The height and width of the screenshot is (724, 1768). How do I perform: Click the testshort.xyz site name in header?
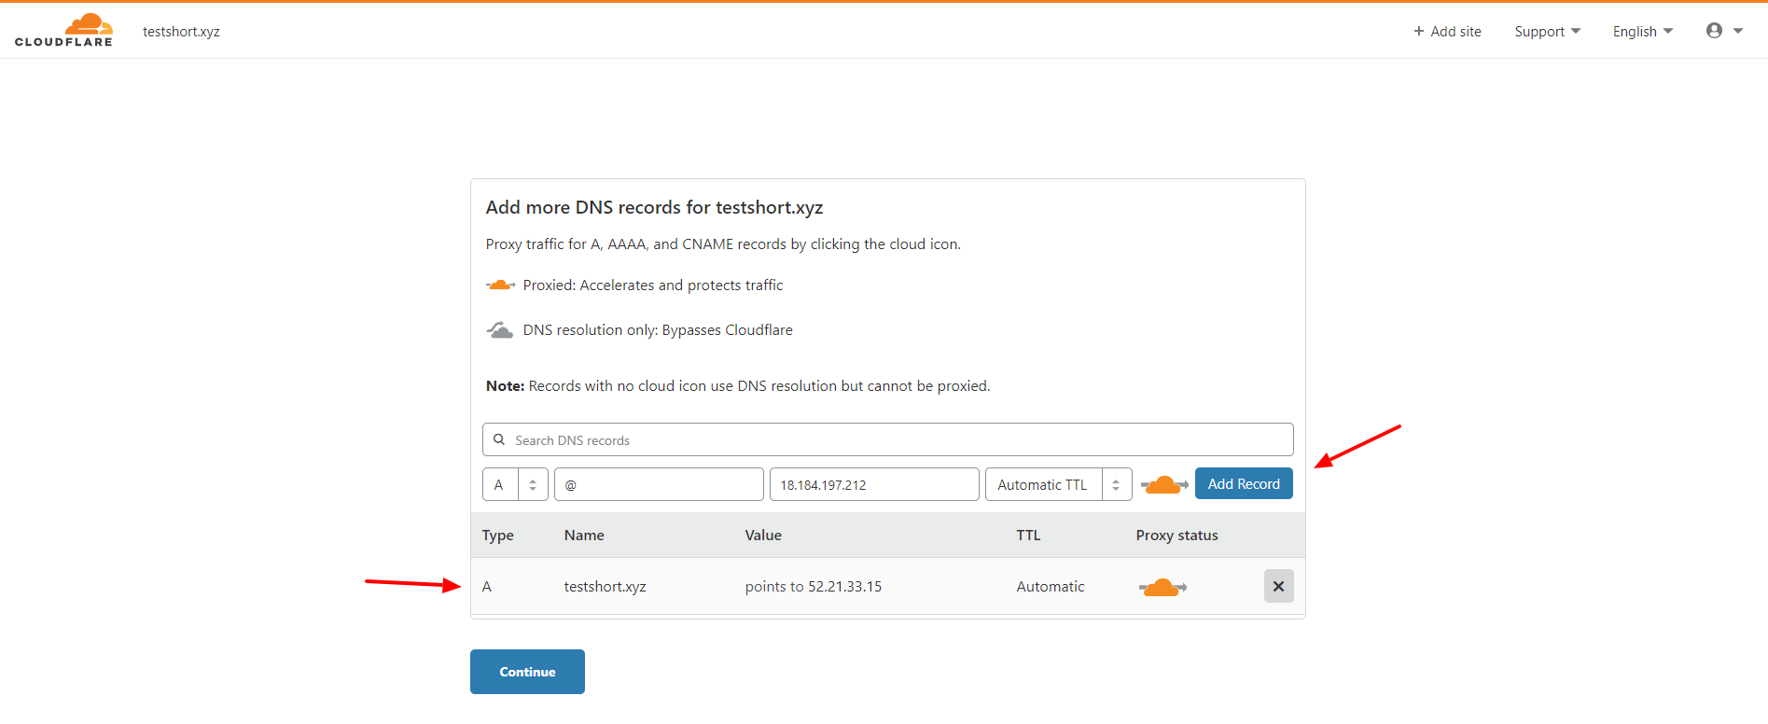pos(181,32)
